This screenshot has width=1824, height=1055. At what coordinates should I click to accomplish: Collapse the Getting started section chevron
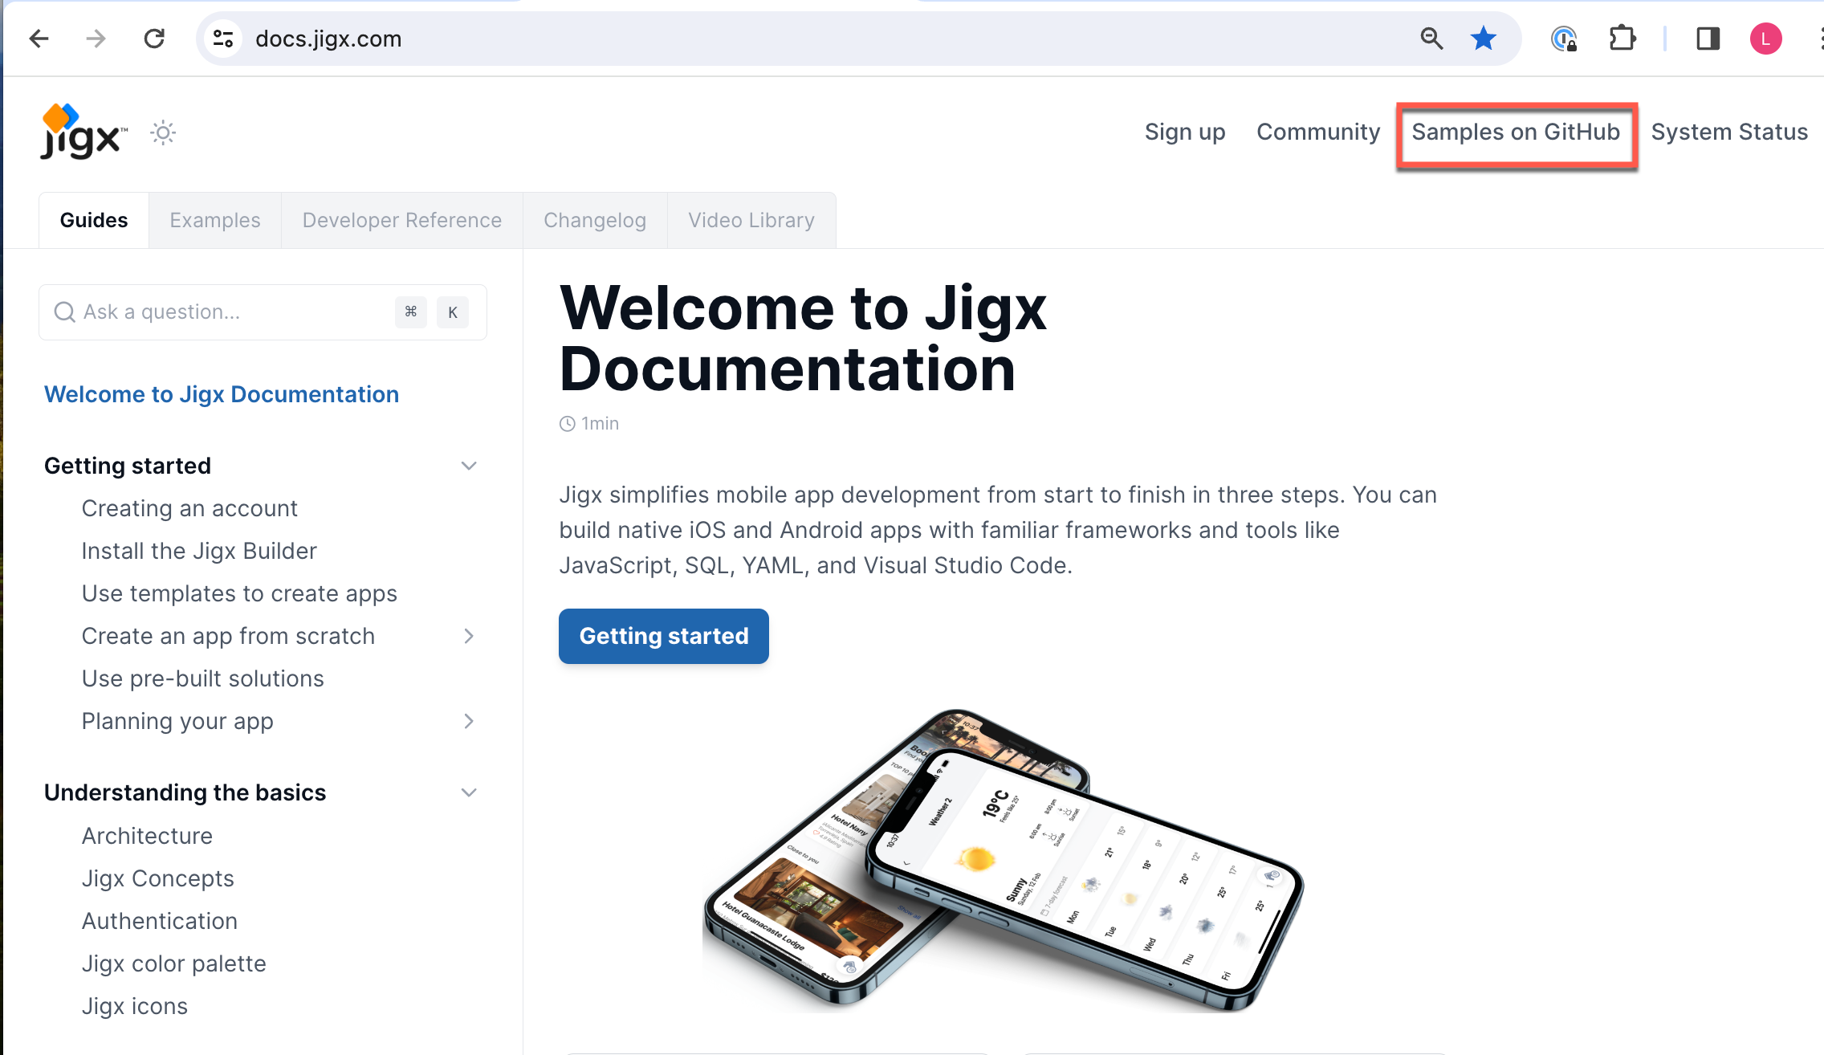point(469,466)
